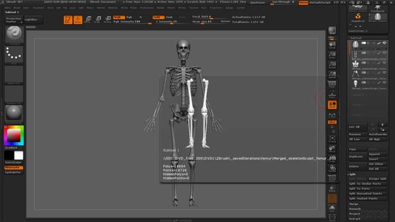Toggle the orange Local symmetry button
Screen dimensions: 395x222
(332, 105)
